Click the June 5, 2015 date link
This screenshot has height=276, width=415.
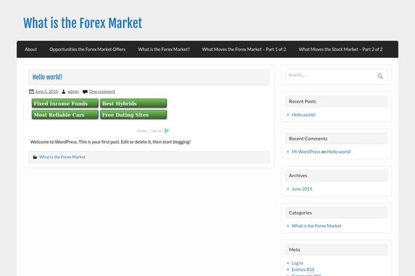46,92
